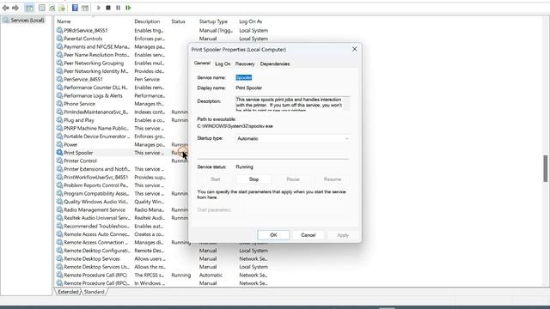
Task: Click gear icon of Parental Controls row
Action: 59,39
